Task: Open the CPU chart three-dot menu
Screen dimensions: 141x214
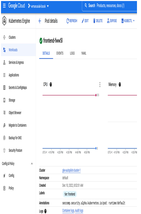Action: (x=100, y=85)
